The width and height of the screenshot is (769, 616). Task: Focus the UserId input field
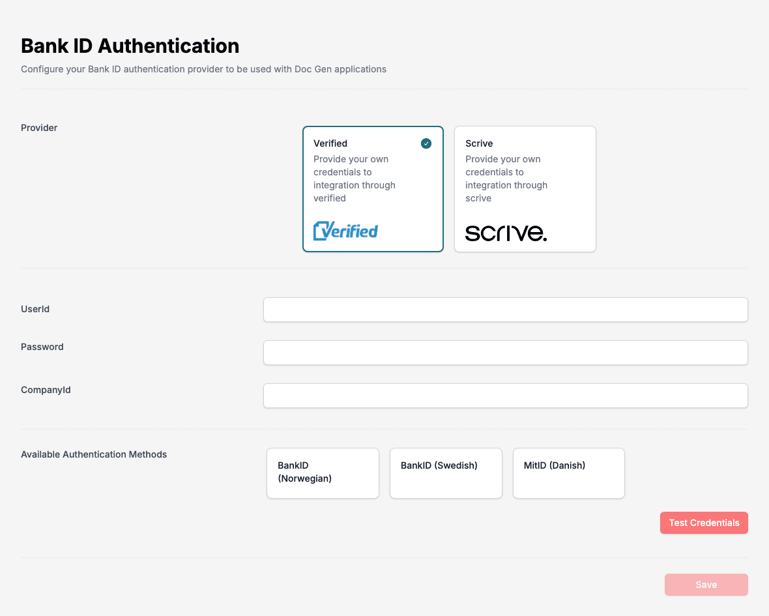tap(505, 310)
